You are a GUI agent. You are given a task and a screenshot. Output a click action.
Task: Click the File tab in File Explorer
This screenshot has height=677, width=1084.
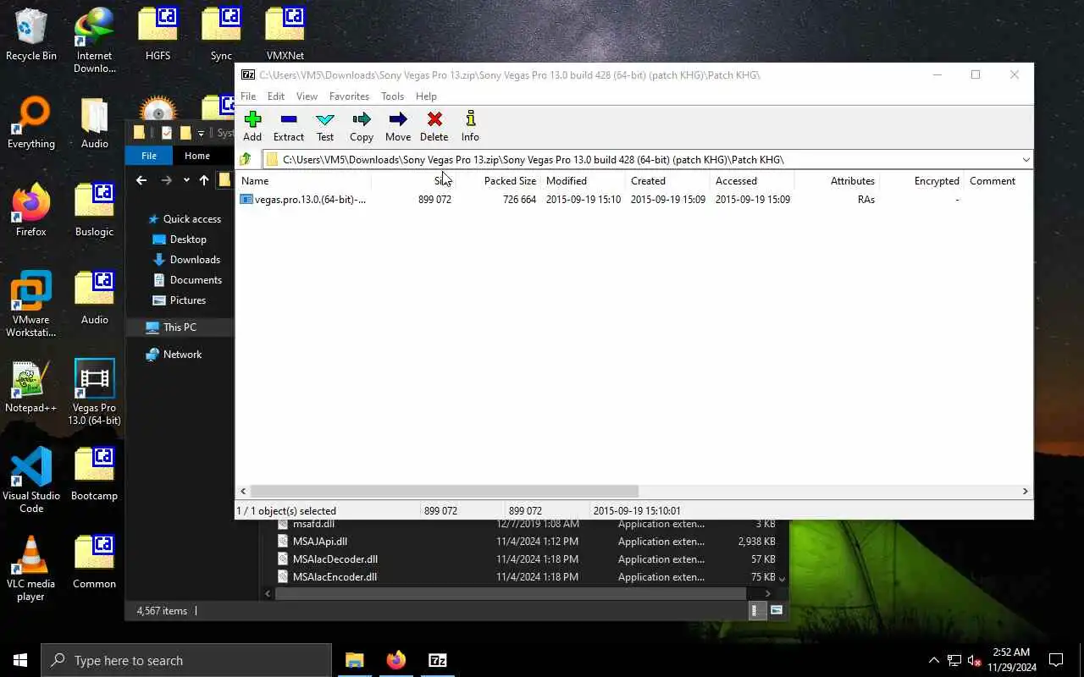(149, 156)
